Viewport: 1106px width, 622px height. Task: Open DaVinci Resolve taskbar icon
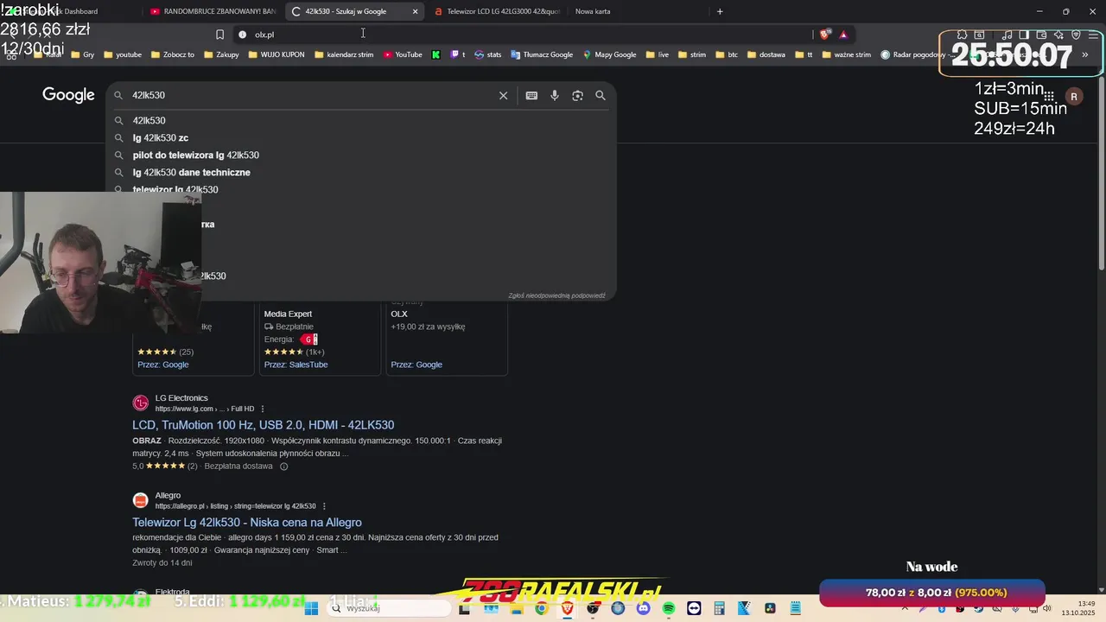coord(770,608)
